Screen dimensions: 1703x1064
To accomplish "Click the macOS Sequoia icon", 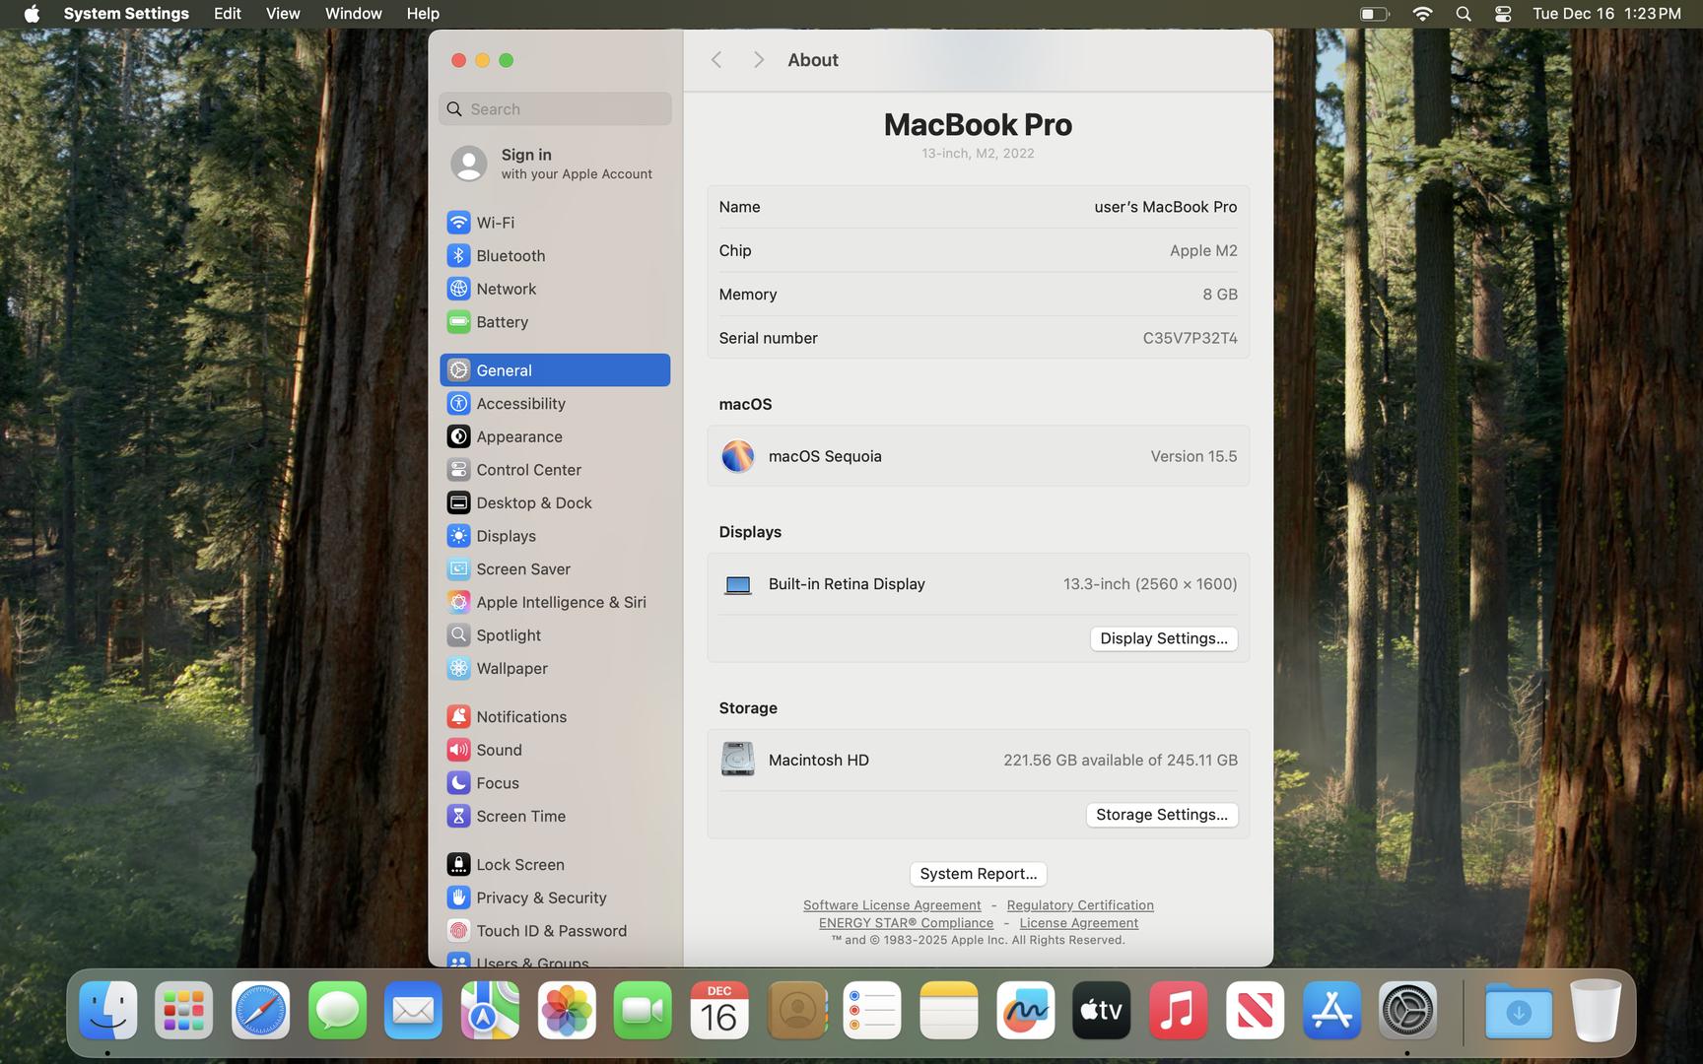I will 737,456.
